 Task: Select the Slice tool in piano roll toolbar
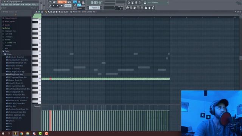click(59, 12)
